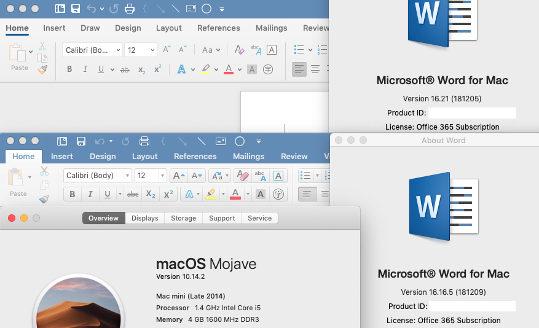Open Design tab in lower Word window
Viewport: 539px width, 328px height.
(103, 156)
